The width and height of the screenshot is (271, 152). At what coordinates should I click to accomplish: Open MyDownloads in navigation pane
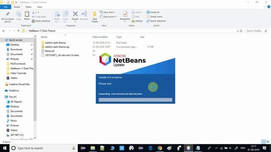click(x=18, y=64)
